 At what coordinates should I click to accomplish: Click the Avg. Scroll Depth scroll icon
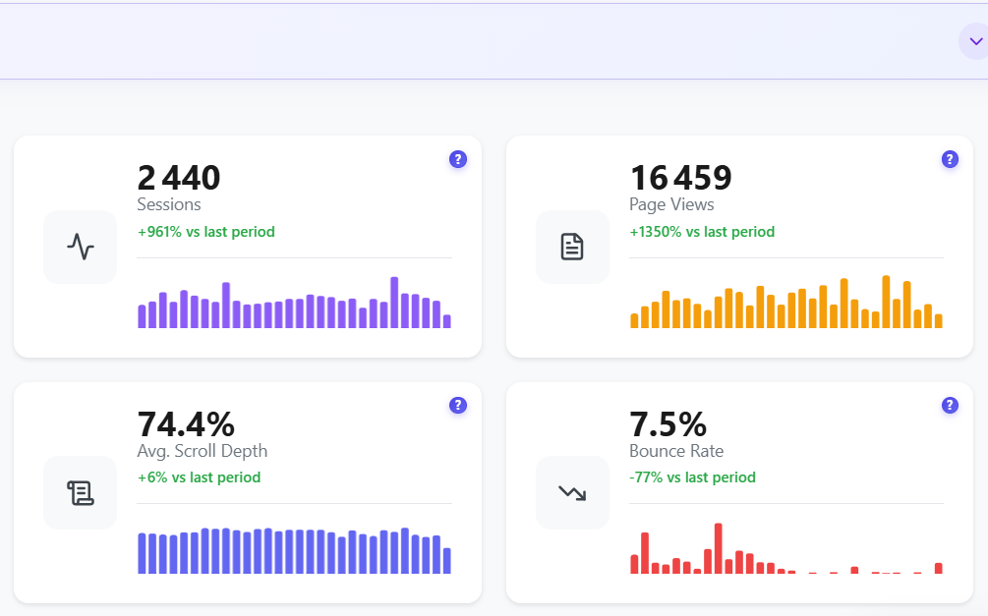click(x=80, y=493)
